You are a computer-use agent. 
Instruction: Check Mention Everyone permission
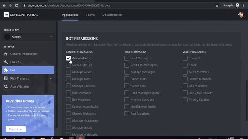tap(127, 100)
